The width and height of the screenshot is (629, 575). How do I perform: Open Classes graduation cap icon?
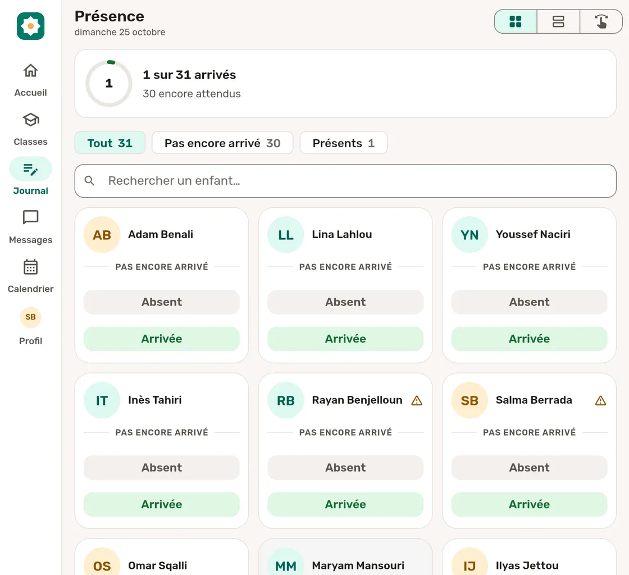click(x=30, y=120)
